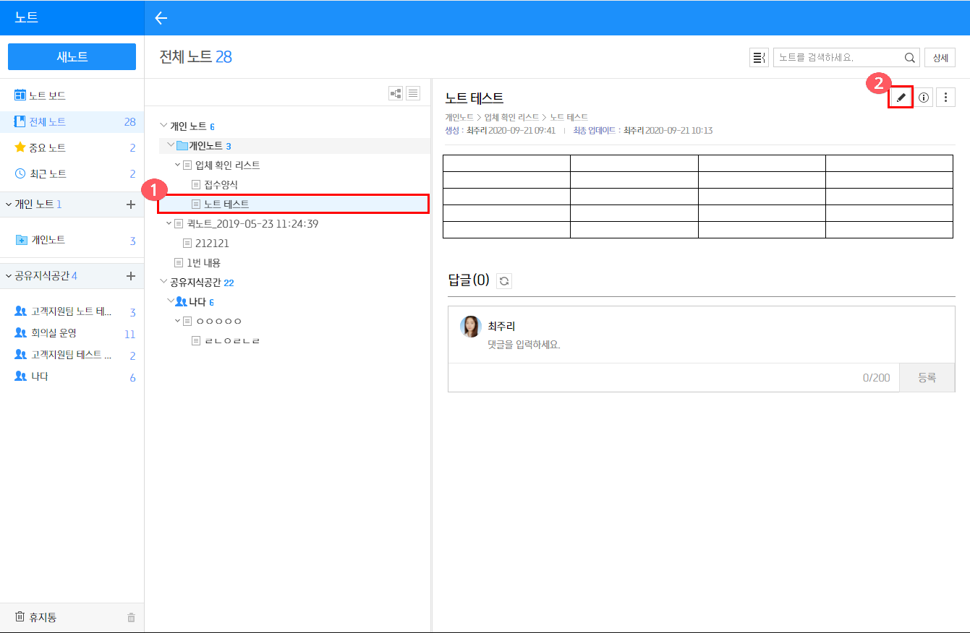This screenshot has width=970, height=633.
Task: Click the note search input field
Action: click(x=839, y=58)
